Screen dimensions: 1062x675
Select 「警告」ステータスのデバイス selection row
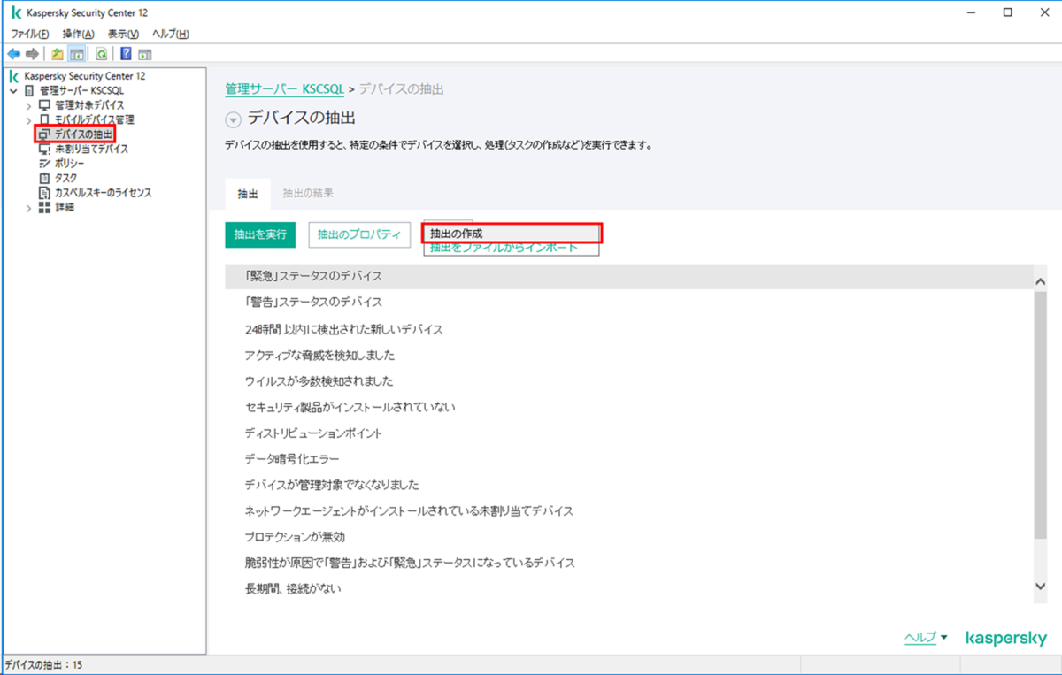(x=629, y=303)
